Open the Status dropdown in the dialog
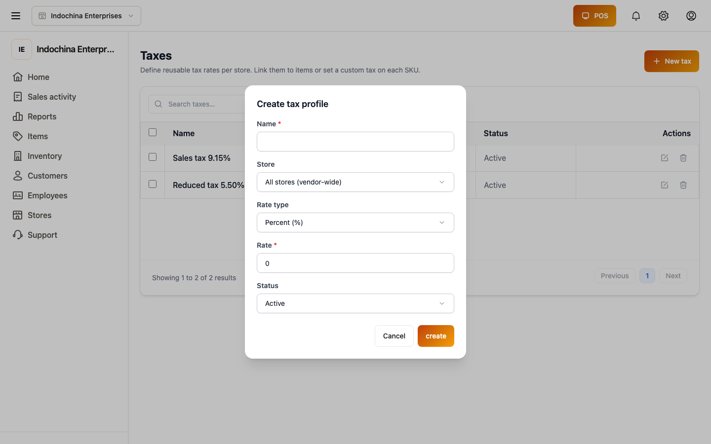 coord(355,303)
